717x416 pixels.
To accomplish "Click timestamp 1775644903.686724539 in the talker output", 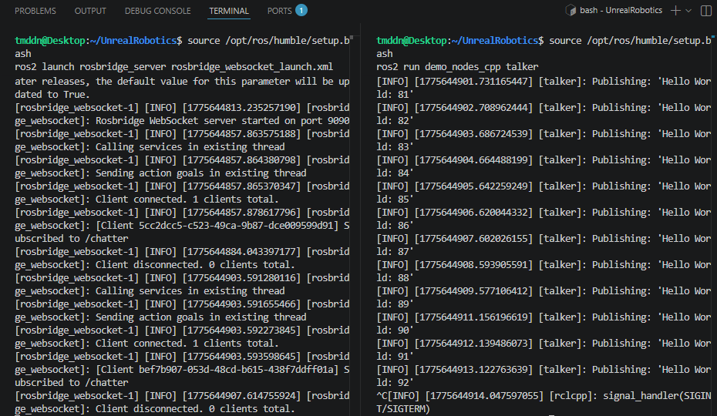I will [x=473, y=134].
